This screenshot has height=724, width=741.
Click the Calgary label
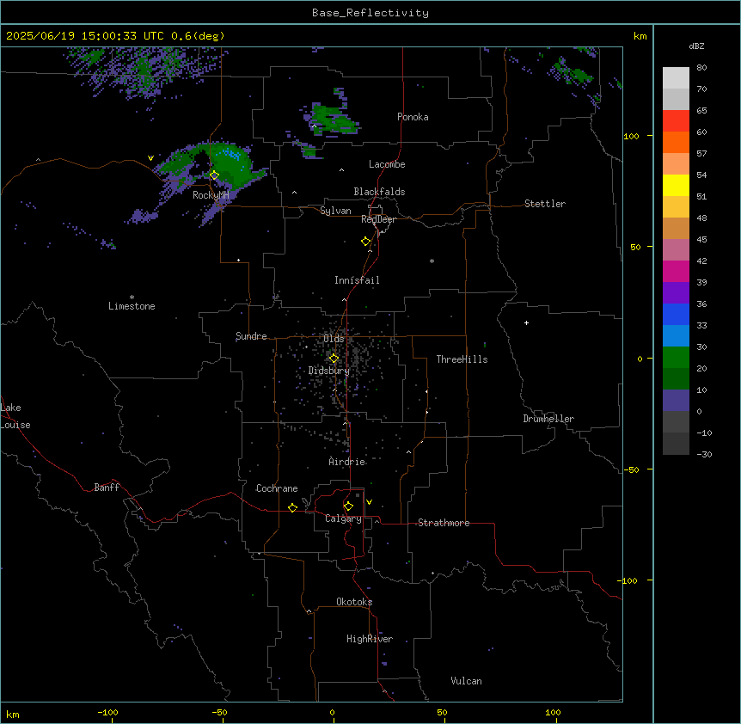point(344,518)
